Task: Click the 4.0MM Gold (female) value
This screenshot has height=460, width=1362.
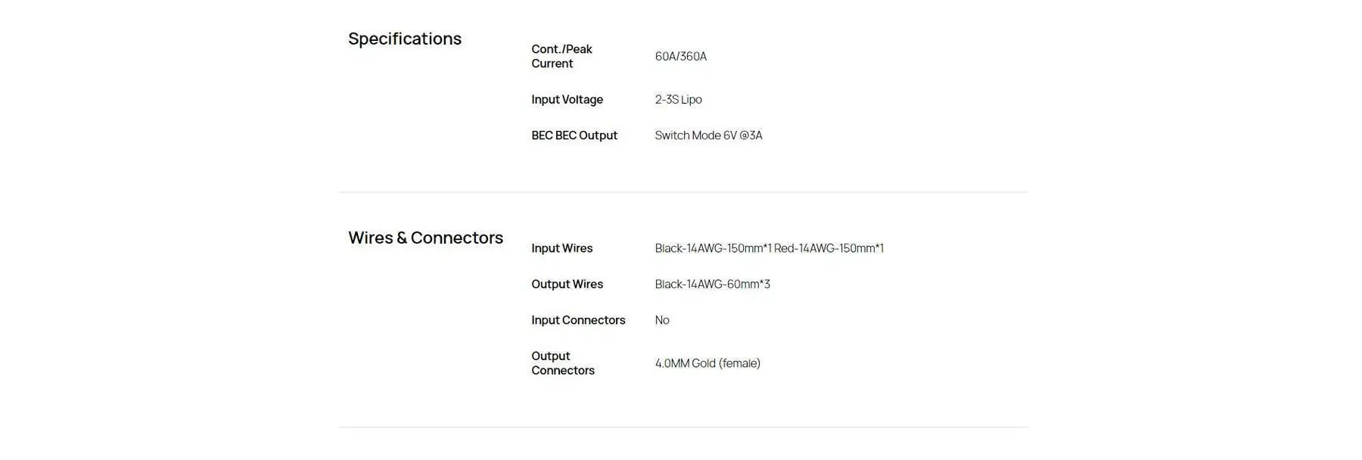Action: coord(707,363)
